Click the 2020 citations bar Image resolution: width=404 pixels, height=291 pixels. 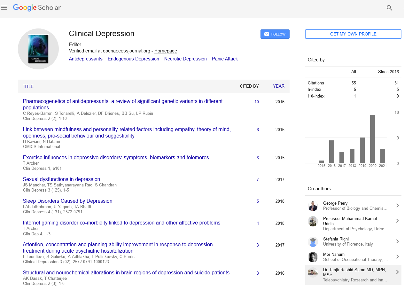372,139
